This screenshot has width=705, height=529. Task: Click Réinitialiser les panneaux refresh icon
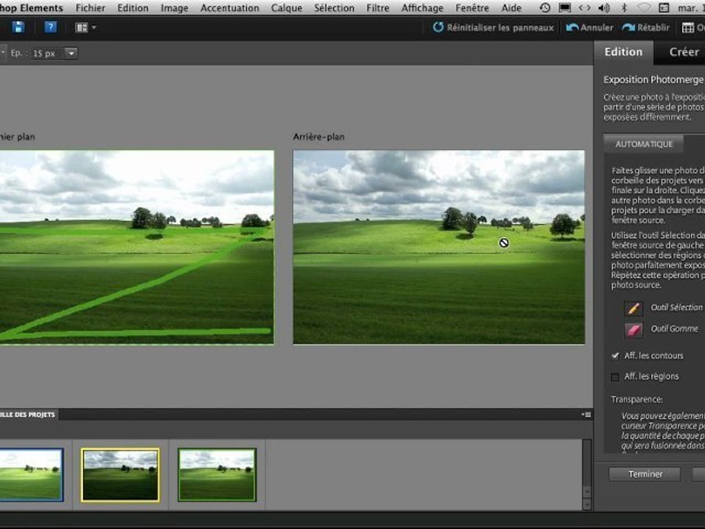(438, 27)
